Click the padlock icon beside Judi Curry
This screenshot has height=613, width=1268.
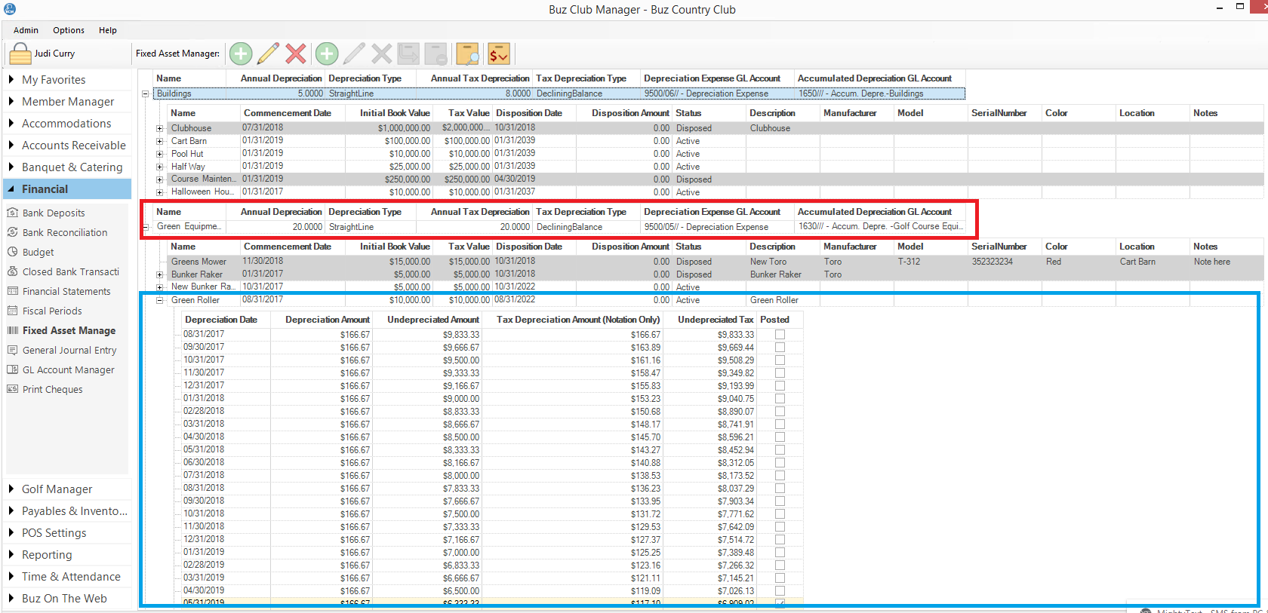point(20,54)
